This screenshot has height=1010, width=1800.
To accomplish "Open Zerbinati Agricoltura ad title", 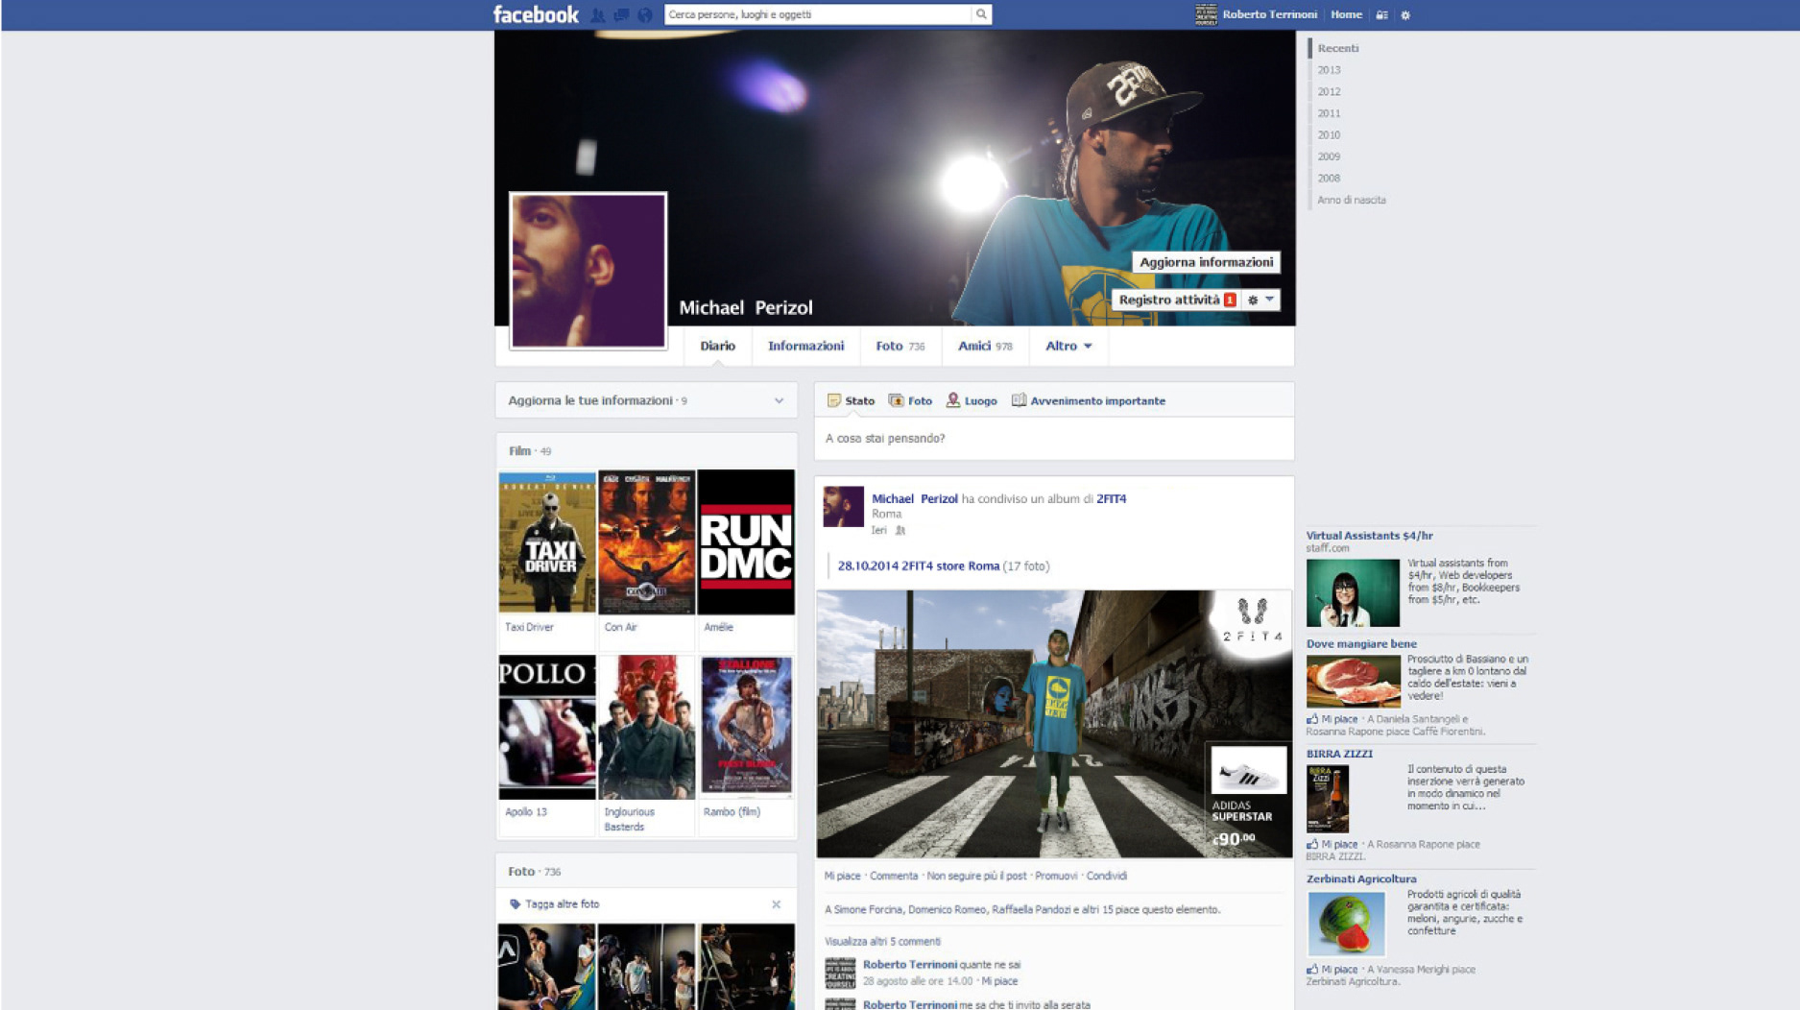I will (x=1360, y=879).
